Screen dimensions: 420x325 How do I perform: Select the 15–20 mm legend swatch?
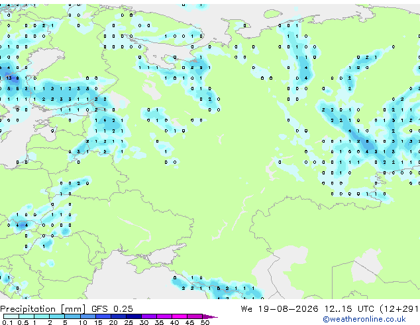103,316
